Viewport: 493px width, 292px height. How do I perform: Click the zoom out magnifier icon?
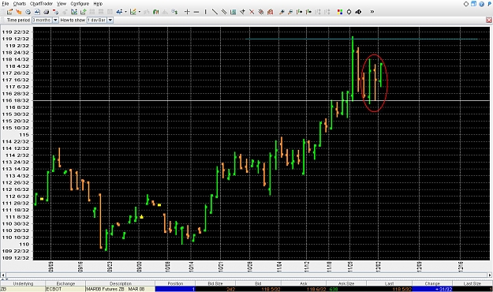(290, 12)
